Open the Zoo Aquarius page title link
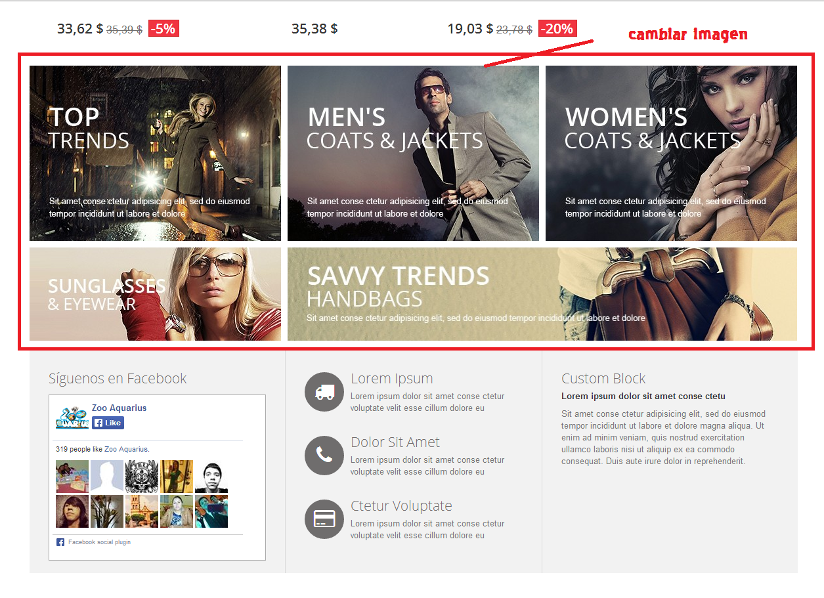 [119, 408]
